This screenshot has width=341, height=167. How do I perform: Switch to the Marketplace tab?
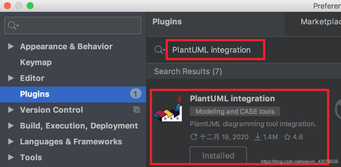point(321,21)
